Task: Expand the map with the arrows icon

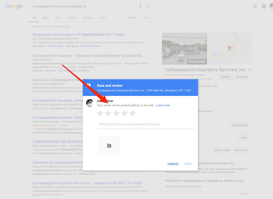Action: (248, 37)
